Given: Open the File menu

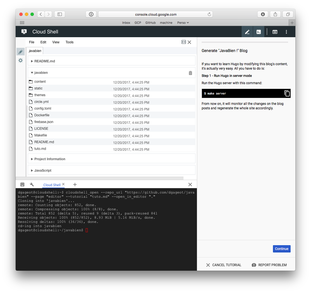Looking at the screenshot, I should click(x=32, y=42).
